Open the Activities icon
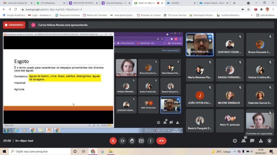Image resolution: width=277 pixels, height=155 pixels. pyautogui.click(x=261, y=141)
